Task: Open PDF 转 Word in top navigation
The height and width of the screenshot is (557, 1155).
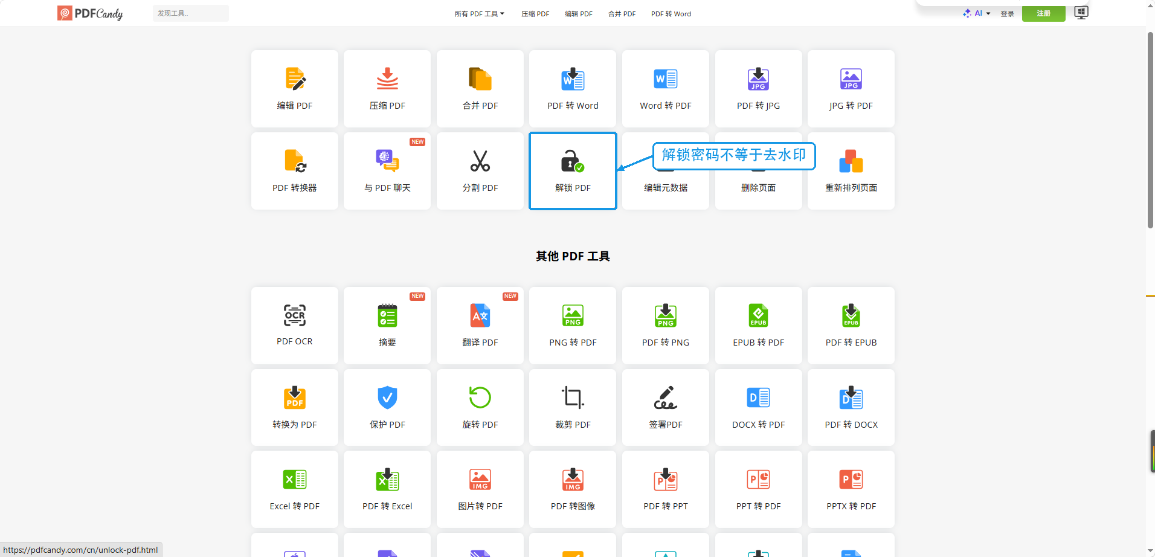Action: click(671, 14)
